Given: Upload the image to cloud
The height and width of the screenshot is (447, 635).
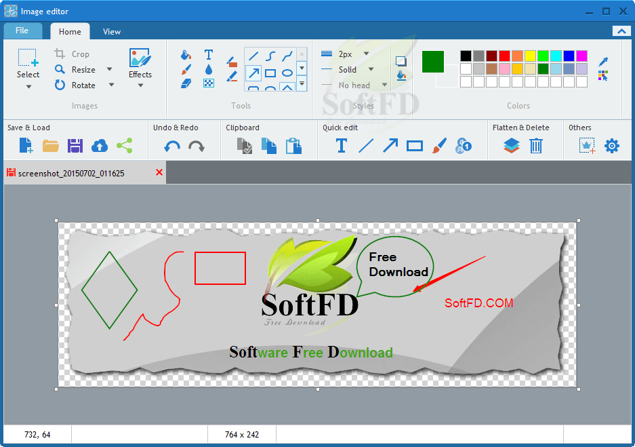Looking at the screenshot, I should click(x=100, y=146).
